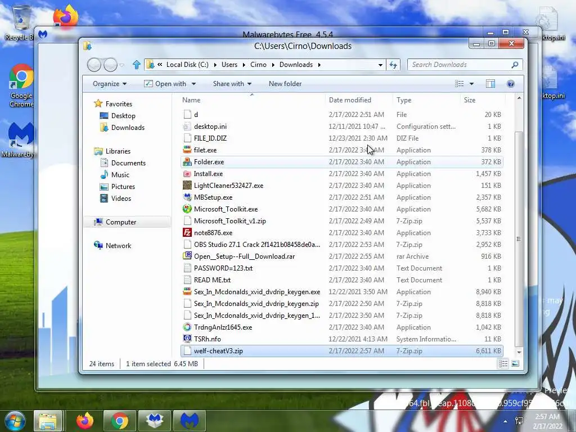Open Music library in sidebar

[x=120, y=174]
